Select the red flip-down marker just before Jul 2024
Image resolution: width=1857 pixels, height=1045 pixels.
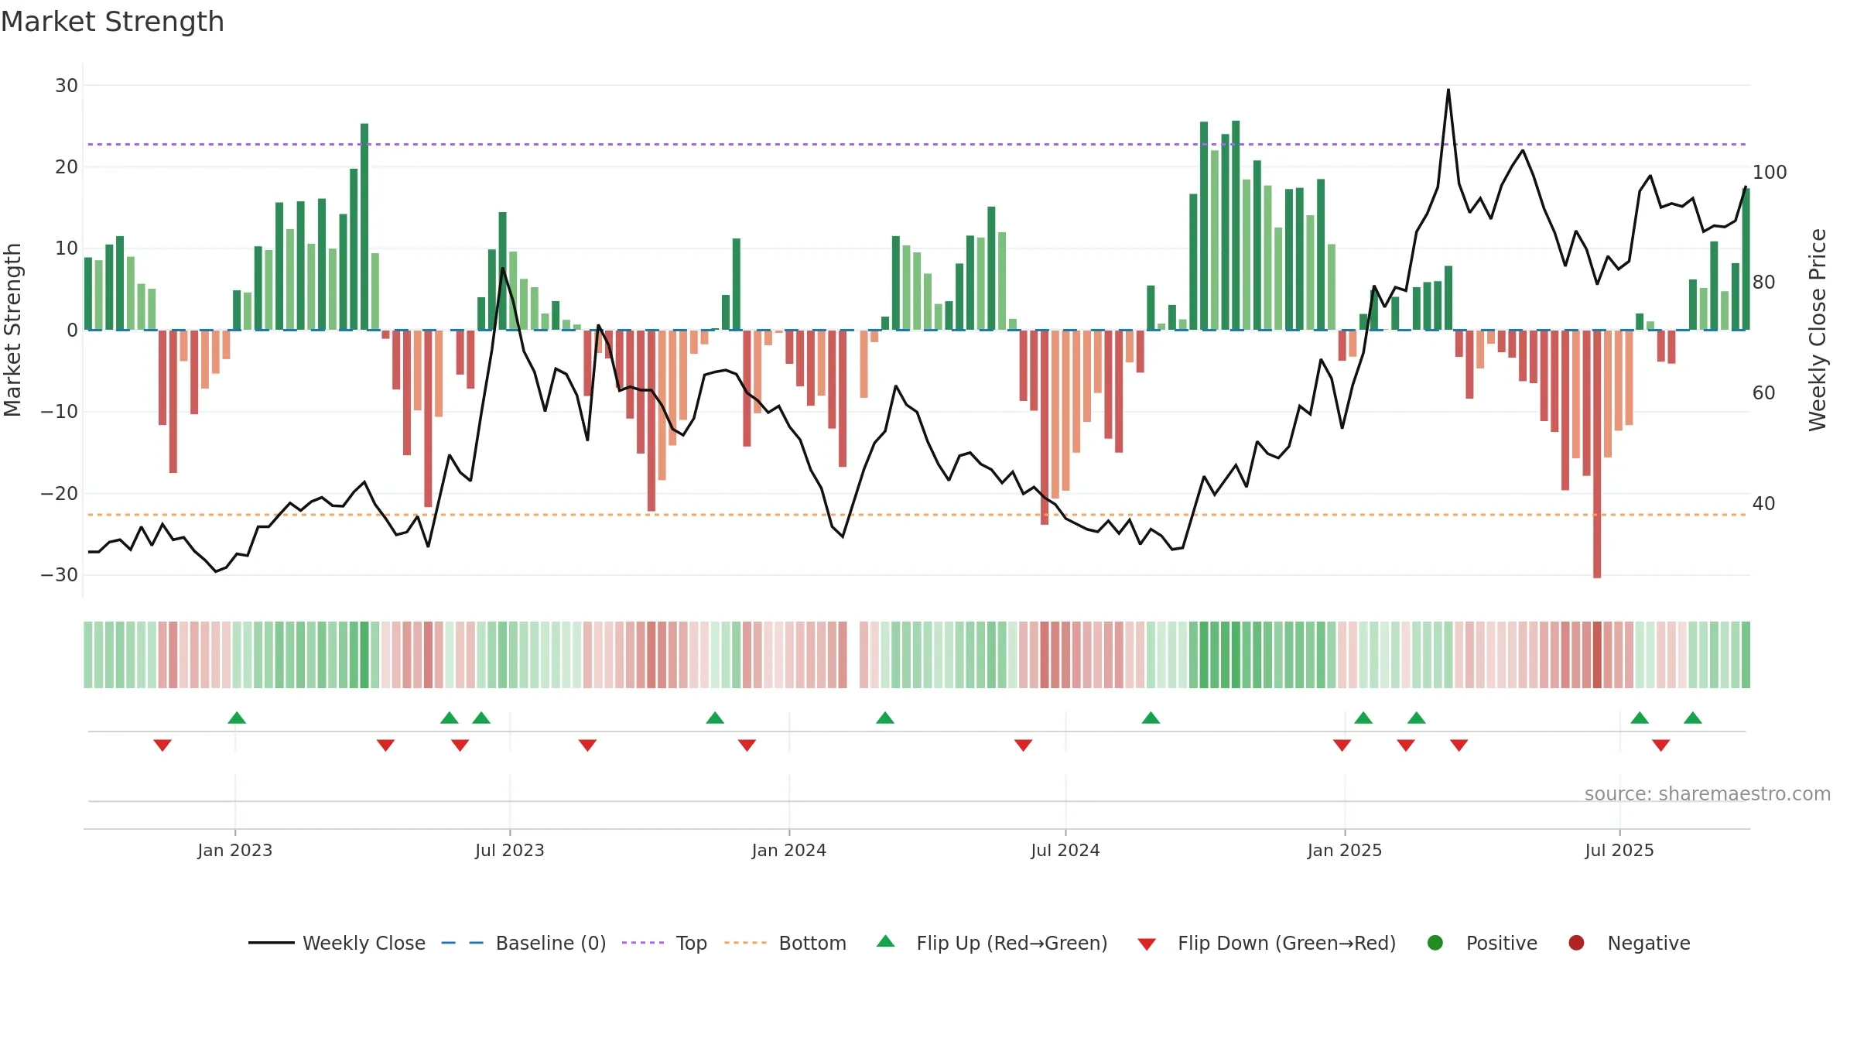1023,745
